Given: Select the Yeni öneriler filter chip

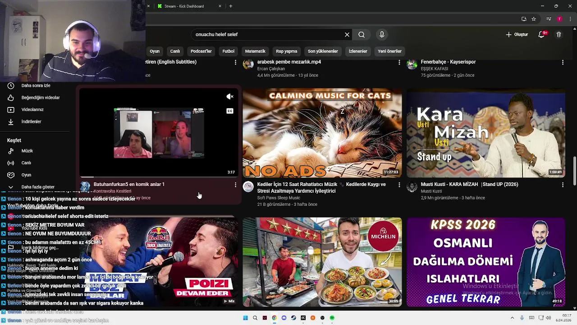Looking at the screenshot, I should click(389, 51).
